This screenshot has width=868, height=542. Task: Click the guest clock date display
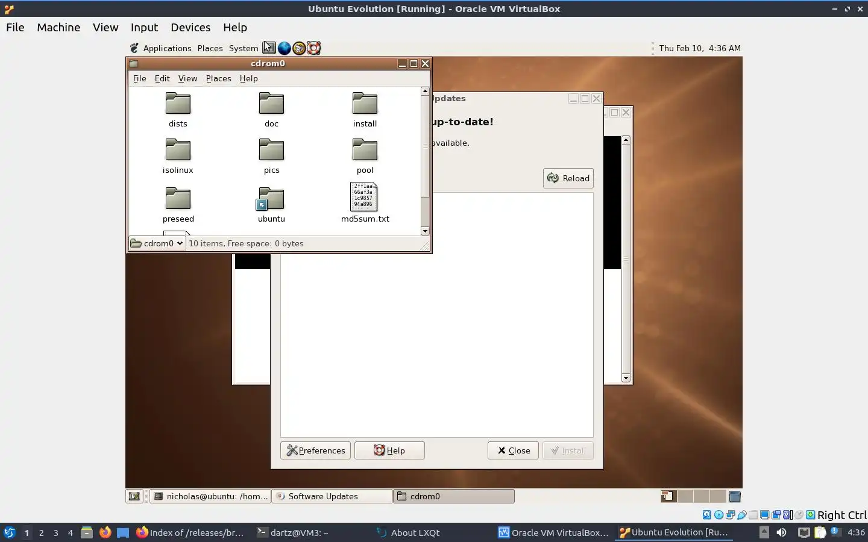[x=700, y=48]
